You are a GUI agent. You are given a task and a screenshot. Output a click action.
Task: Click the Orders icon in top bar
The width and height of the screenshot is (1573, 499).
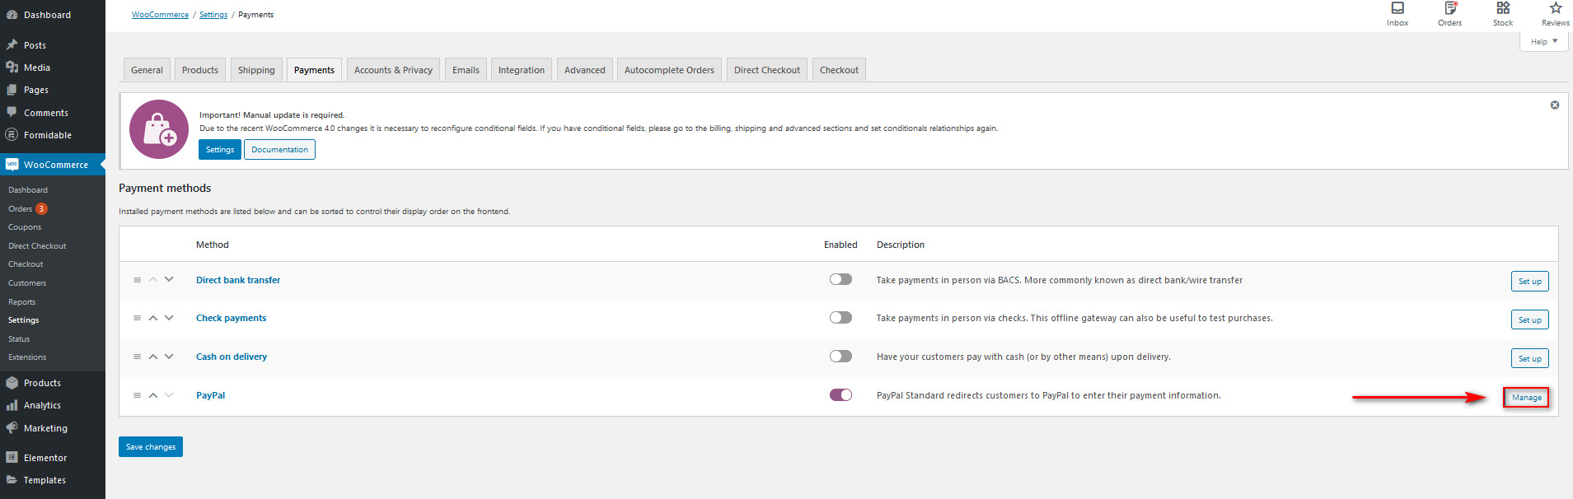click(1449, 9)
